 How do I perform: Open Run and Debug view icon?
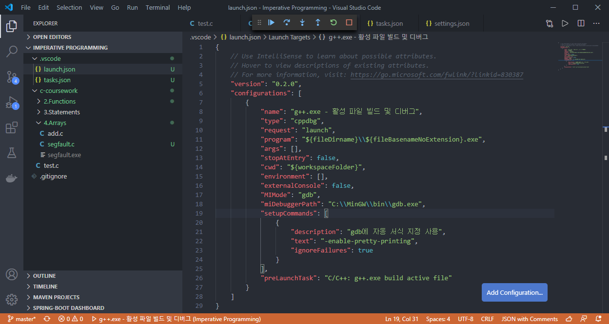[x=12, y=103]
